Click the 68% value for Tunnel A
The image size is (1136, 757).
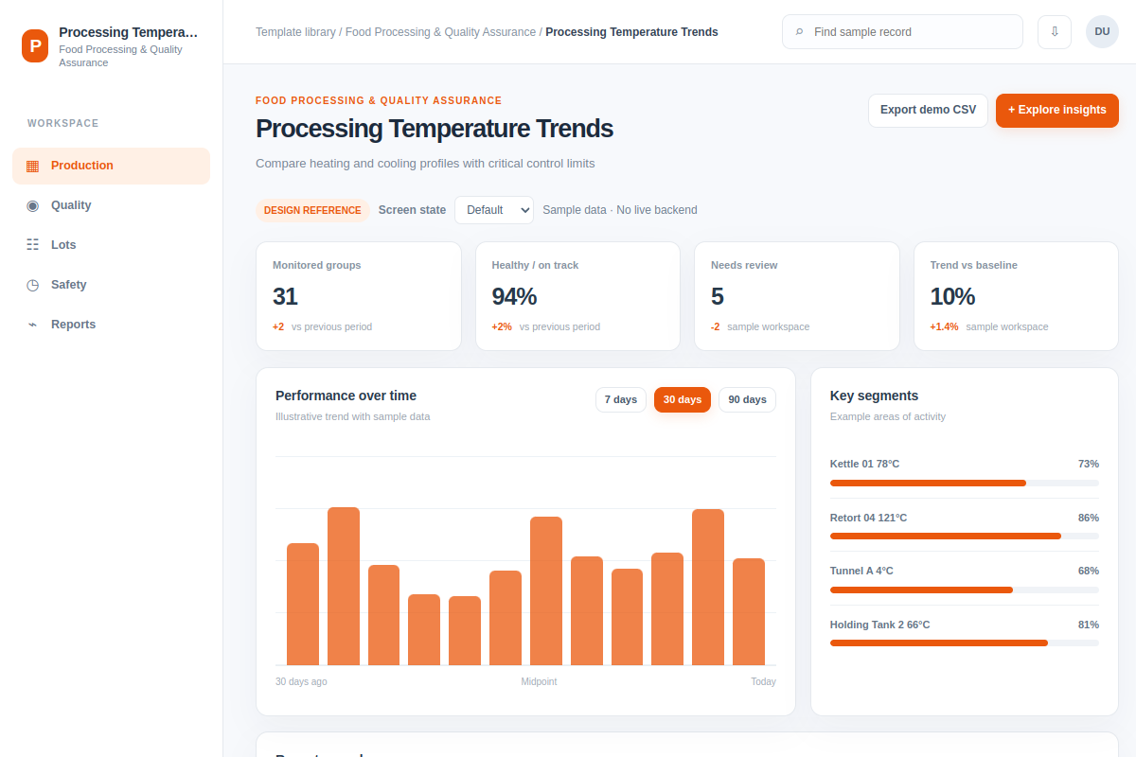point(1088,571)
